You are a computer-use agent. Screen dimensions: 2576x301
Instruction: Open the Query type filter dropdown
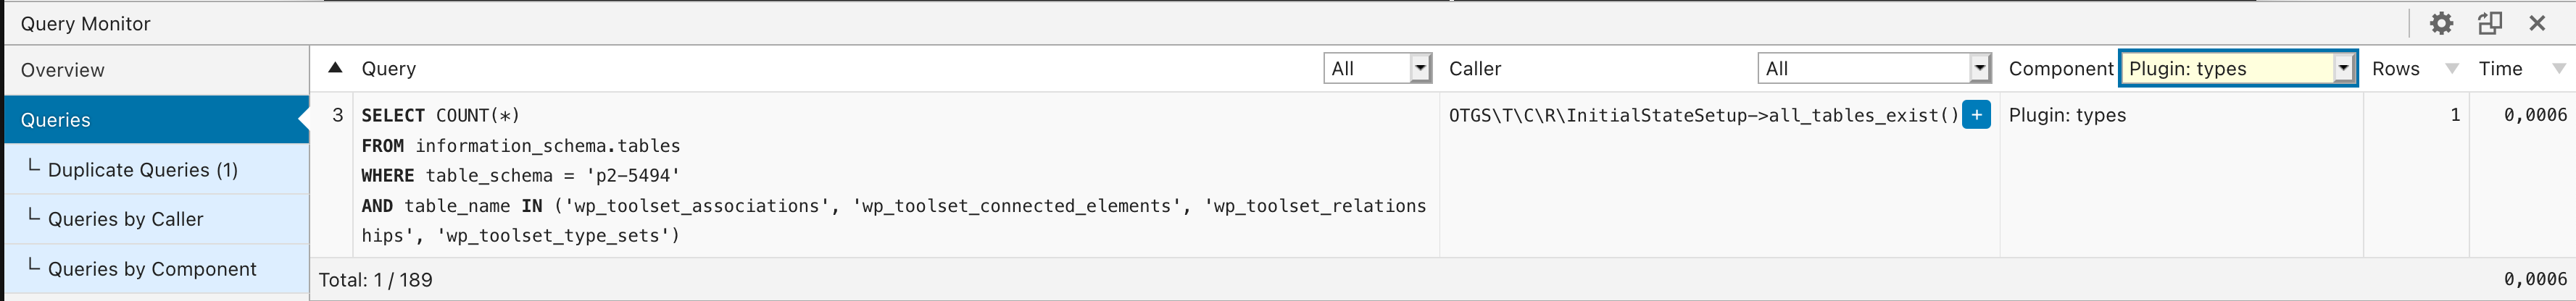[1378, 68]
